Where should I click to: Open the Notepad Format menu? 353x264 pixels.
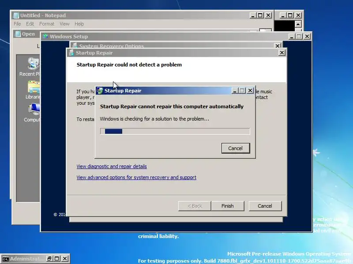click(x=47, y=24)
